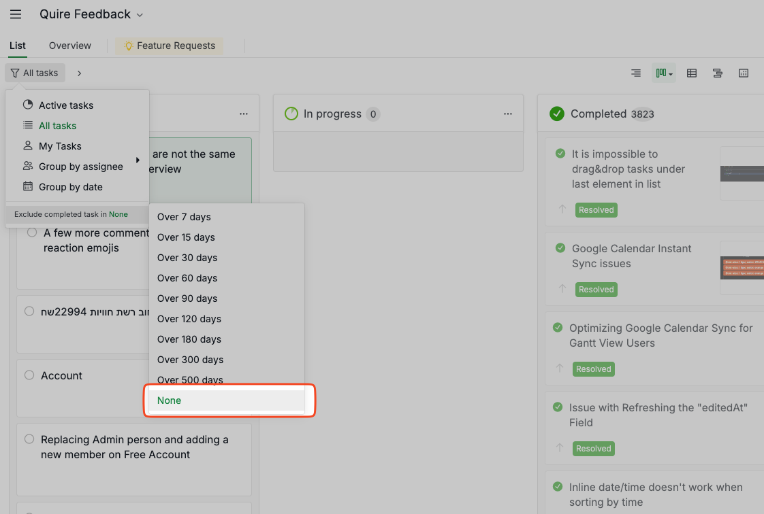Open thumbnail image on drag&drop task
The image size is (764, 514).
pyautogui.click(x=742, y=173)
